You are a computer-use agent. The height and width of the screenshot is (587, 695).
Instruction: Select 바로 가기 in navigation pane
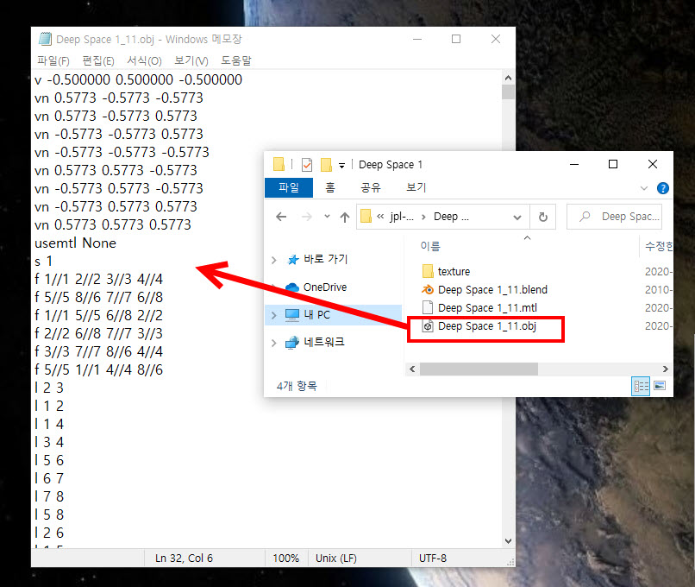(325, 259)
